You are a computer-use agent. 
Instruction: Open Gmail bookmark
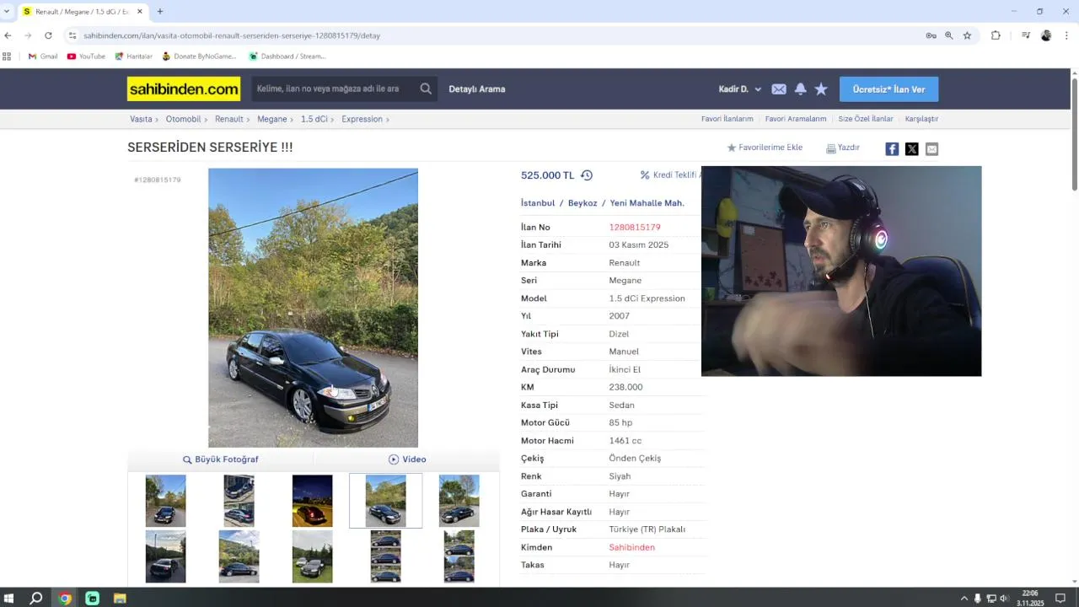click(x=43, y=56)
